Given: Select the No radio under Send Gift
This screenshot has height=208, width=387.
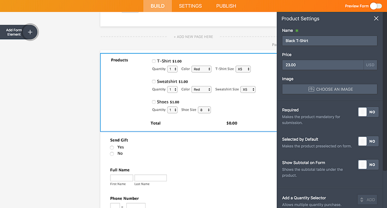Looking at the screenshot, I should [112, 154].
